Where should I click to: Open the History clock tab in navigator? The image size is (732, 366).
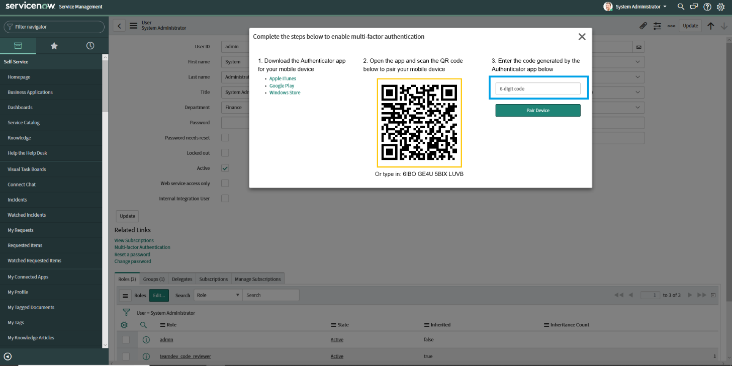(x=89, y=45)
